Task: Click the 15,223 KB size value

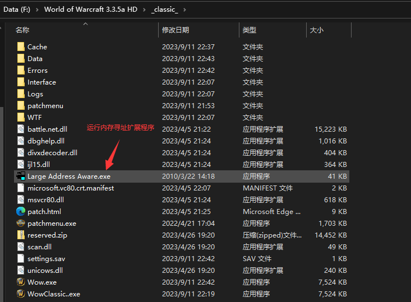Action: point(331,129)
